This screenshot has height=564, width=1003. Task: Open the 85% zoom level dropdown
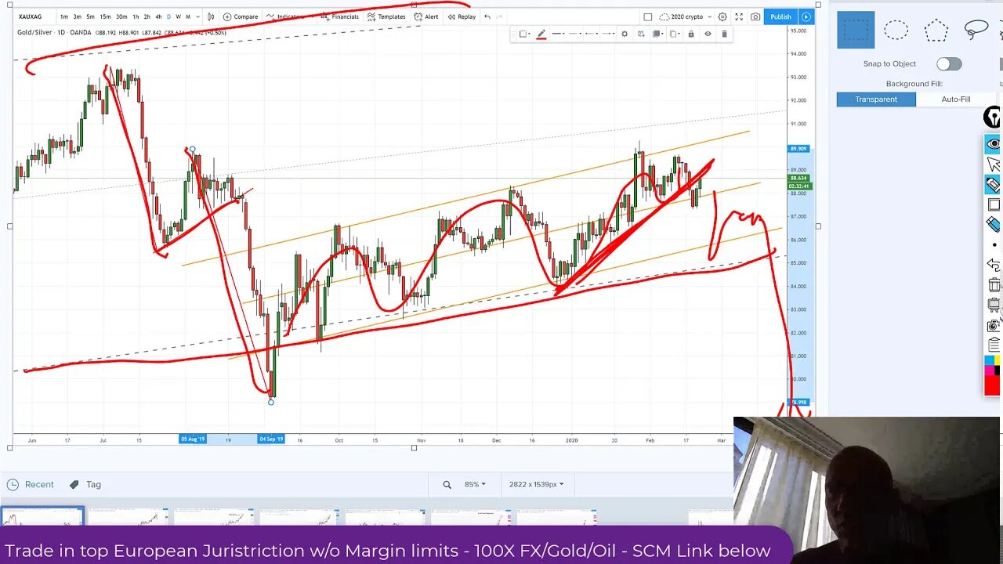pos(475,484)
